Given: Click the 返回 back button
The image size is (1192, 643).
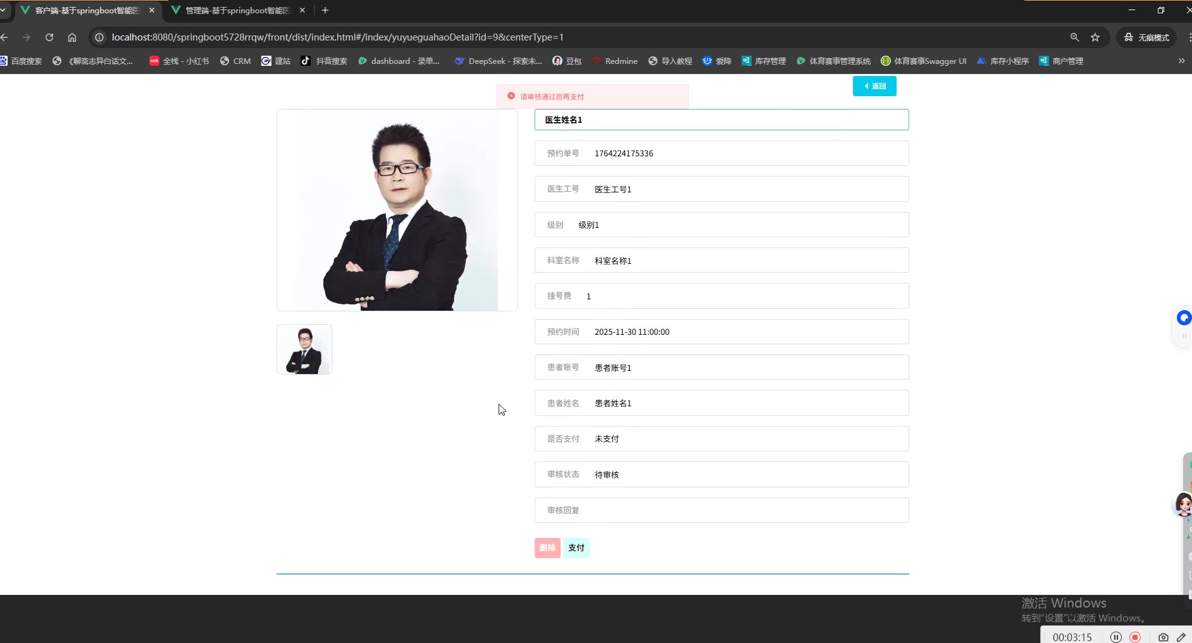Looking at the screenshot, I should [x=874, y=86].
